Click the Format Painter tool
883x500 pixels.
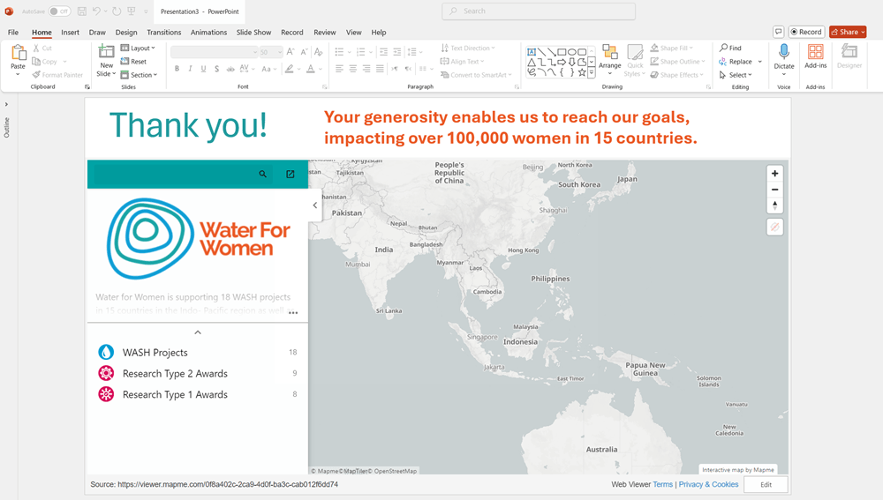tap(57, 75)
